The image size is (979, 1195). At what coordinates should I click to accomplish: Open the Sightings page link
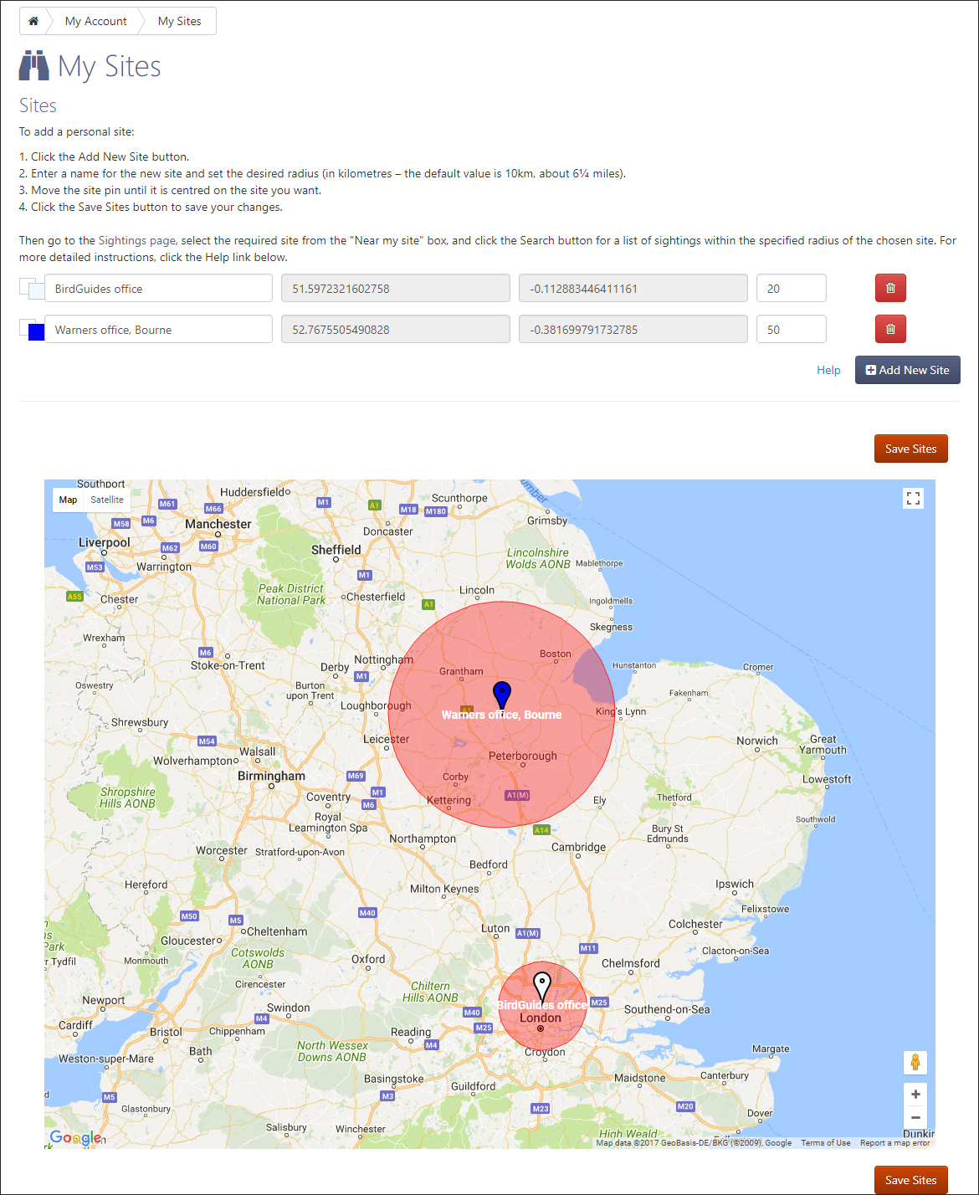pos(137,240)
